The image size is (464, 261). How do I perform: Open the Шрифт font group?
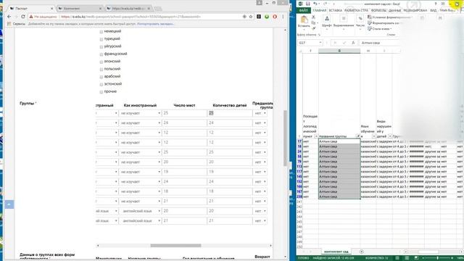point(327,22)
